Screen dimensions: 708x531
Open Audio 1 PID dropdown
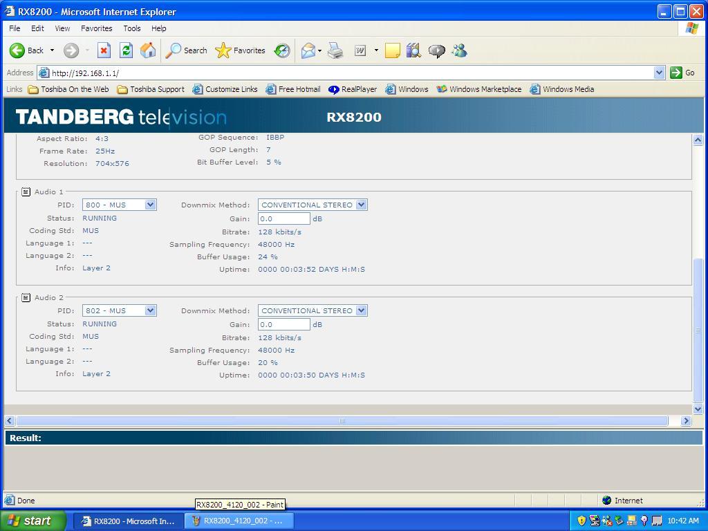150,205
